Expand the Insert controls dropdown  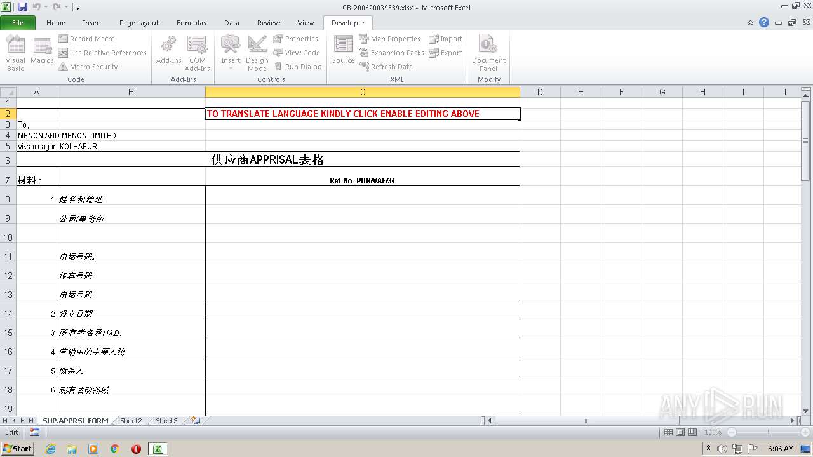pyautogui.click(x=231, y=53)
